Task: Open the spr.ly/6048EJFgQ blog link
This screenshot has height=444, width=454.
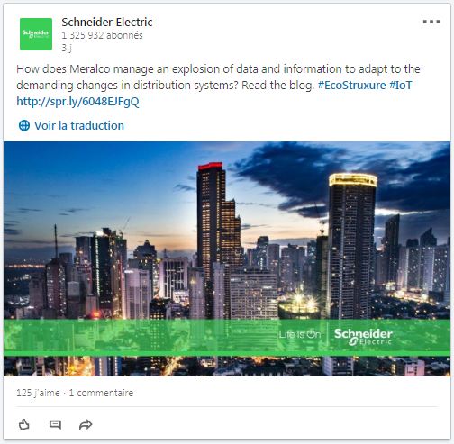Action: (77, 102)
